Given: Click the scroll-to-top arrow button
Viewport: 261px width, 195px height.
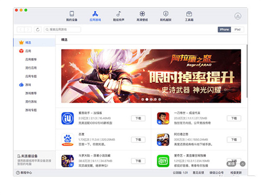Looking at the screenshot, I should click(243, 164).
